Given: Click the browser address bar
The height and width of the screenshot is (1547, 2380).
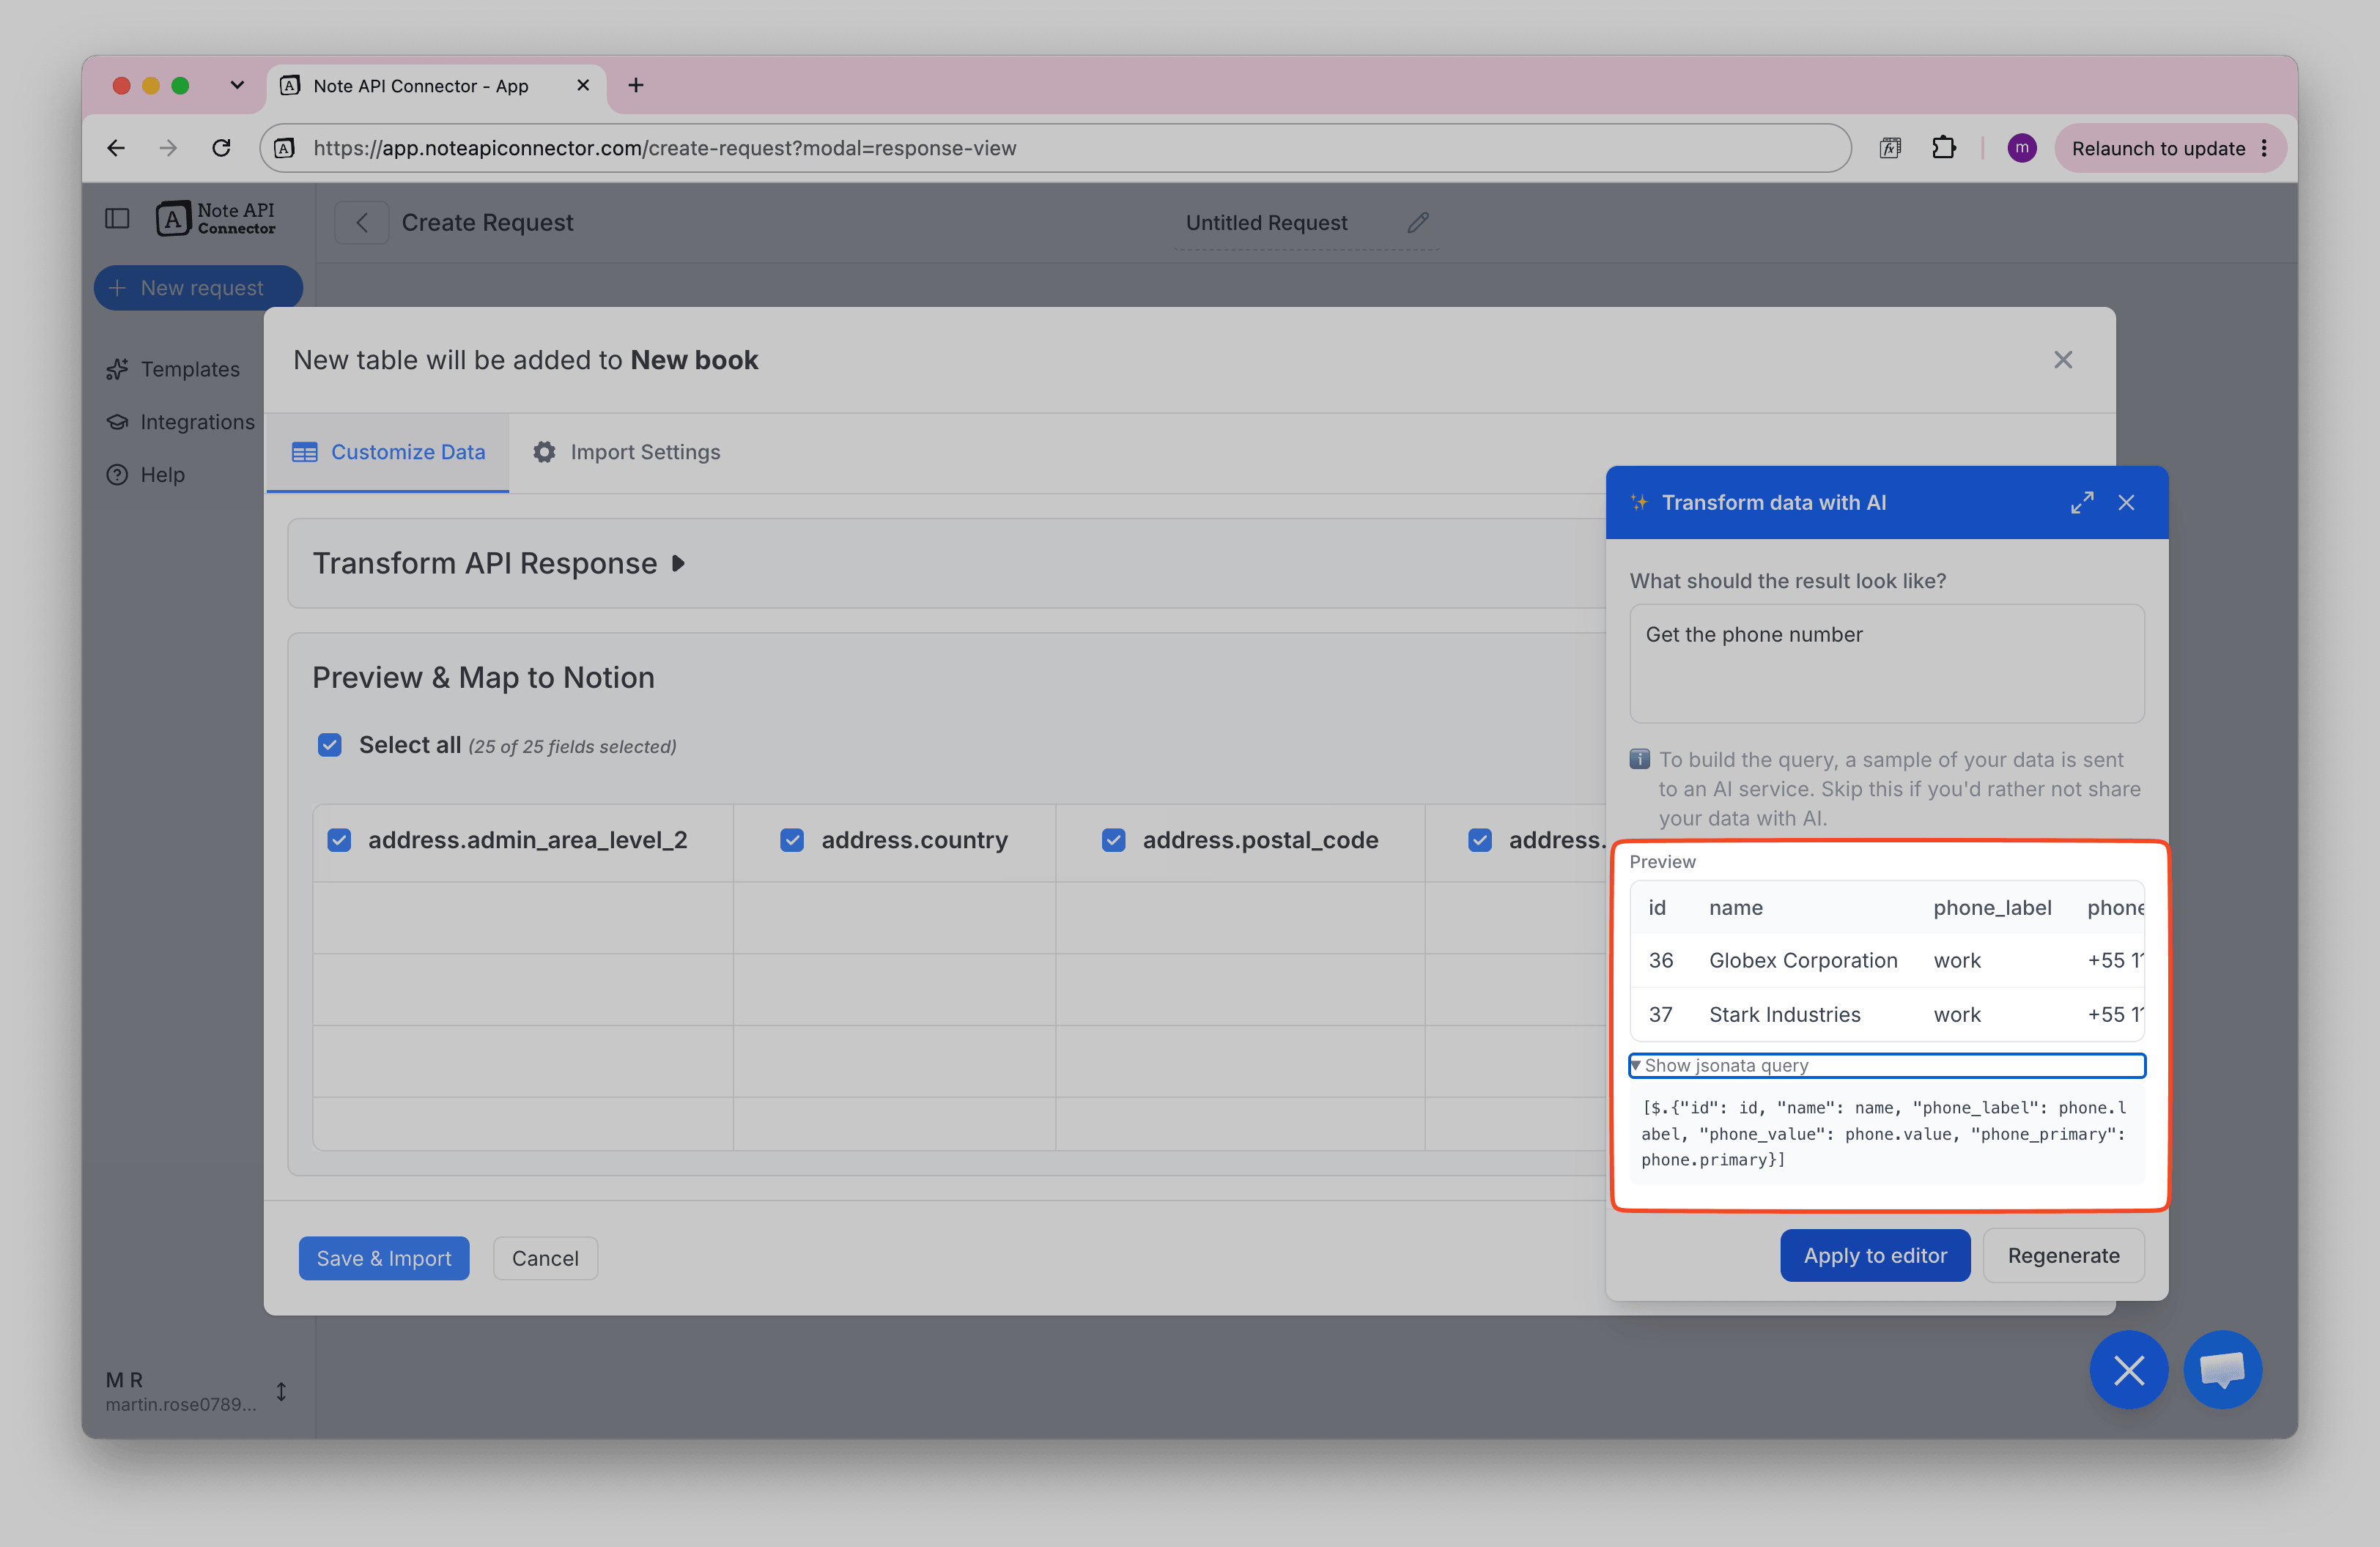Looking at the screenshot, I should tap(1055, 148).
